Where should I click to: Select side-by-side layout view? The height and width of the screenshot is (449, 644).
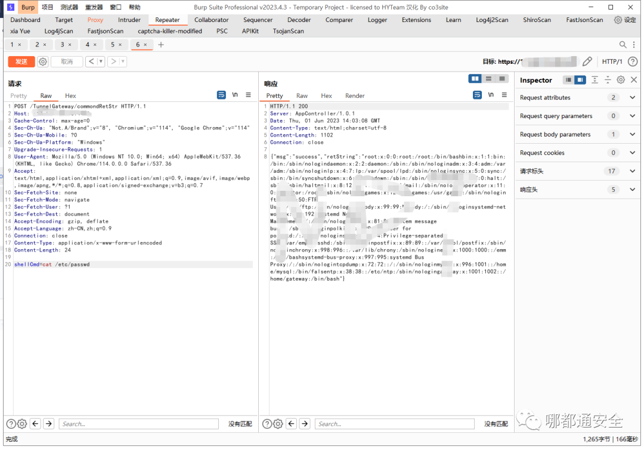[x=475, y=79]
